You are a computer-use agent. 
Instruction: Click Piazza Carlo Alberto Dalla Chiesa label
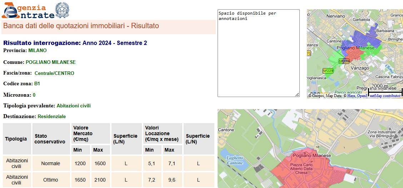pos(301,169)
